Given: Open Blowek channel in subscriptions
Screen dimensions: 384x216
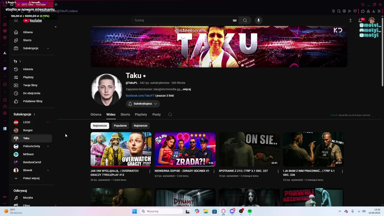Looking at the screenshot, I should click(x=31, y=170).
